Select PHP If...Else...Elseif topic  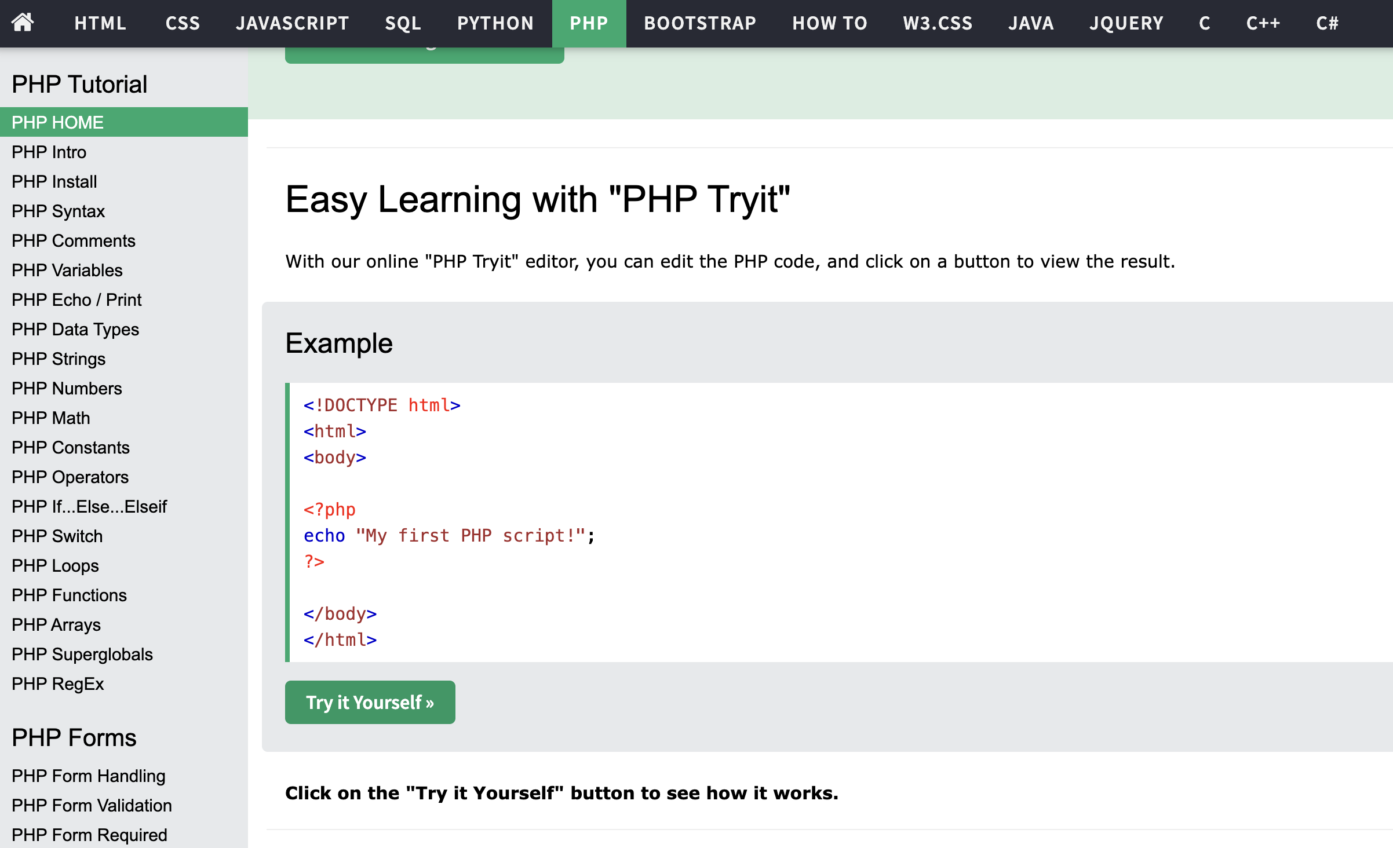coord(89,506)
